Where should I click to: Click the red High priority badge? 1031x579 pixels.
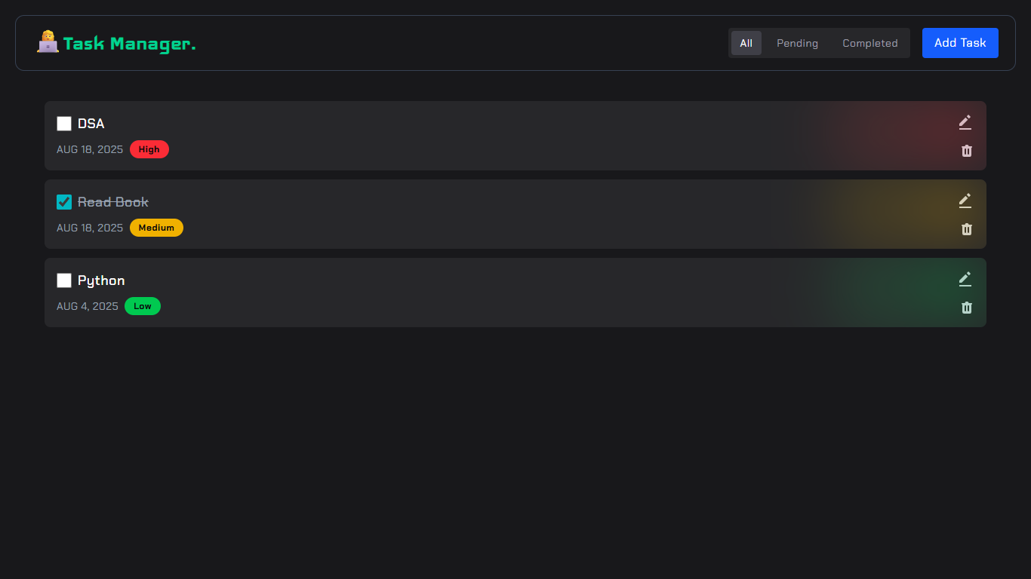[149, 149]
